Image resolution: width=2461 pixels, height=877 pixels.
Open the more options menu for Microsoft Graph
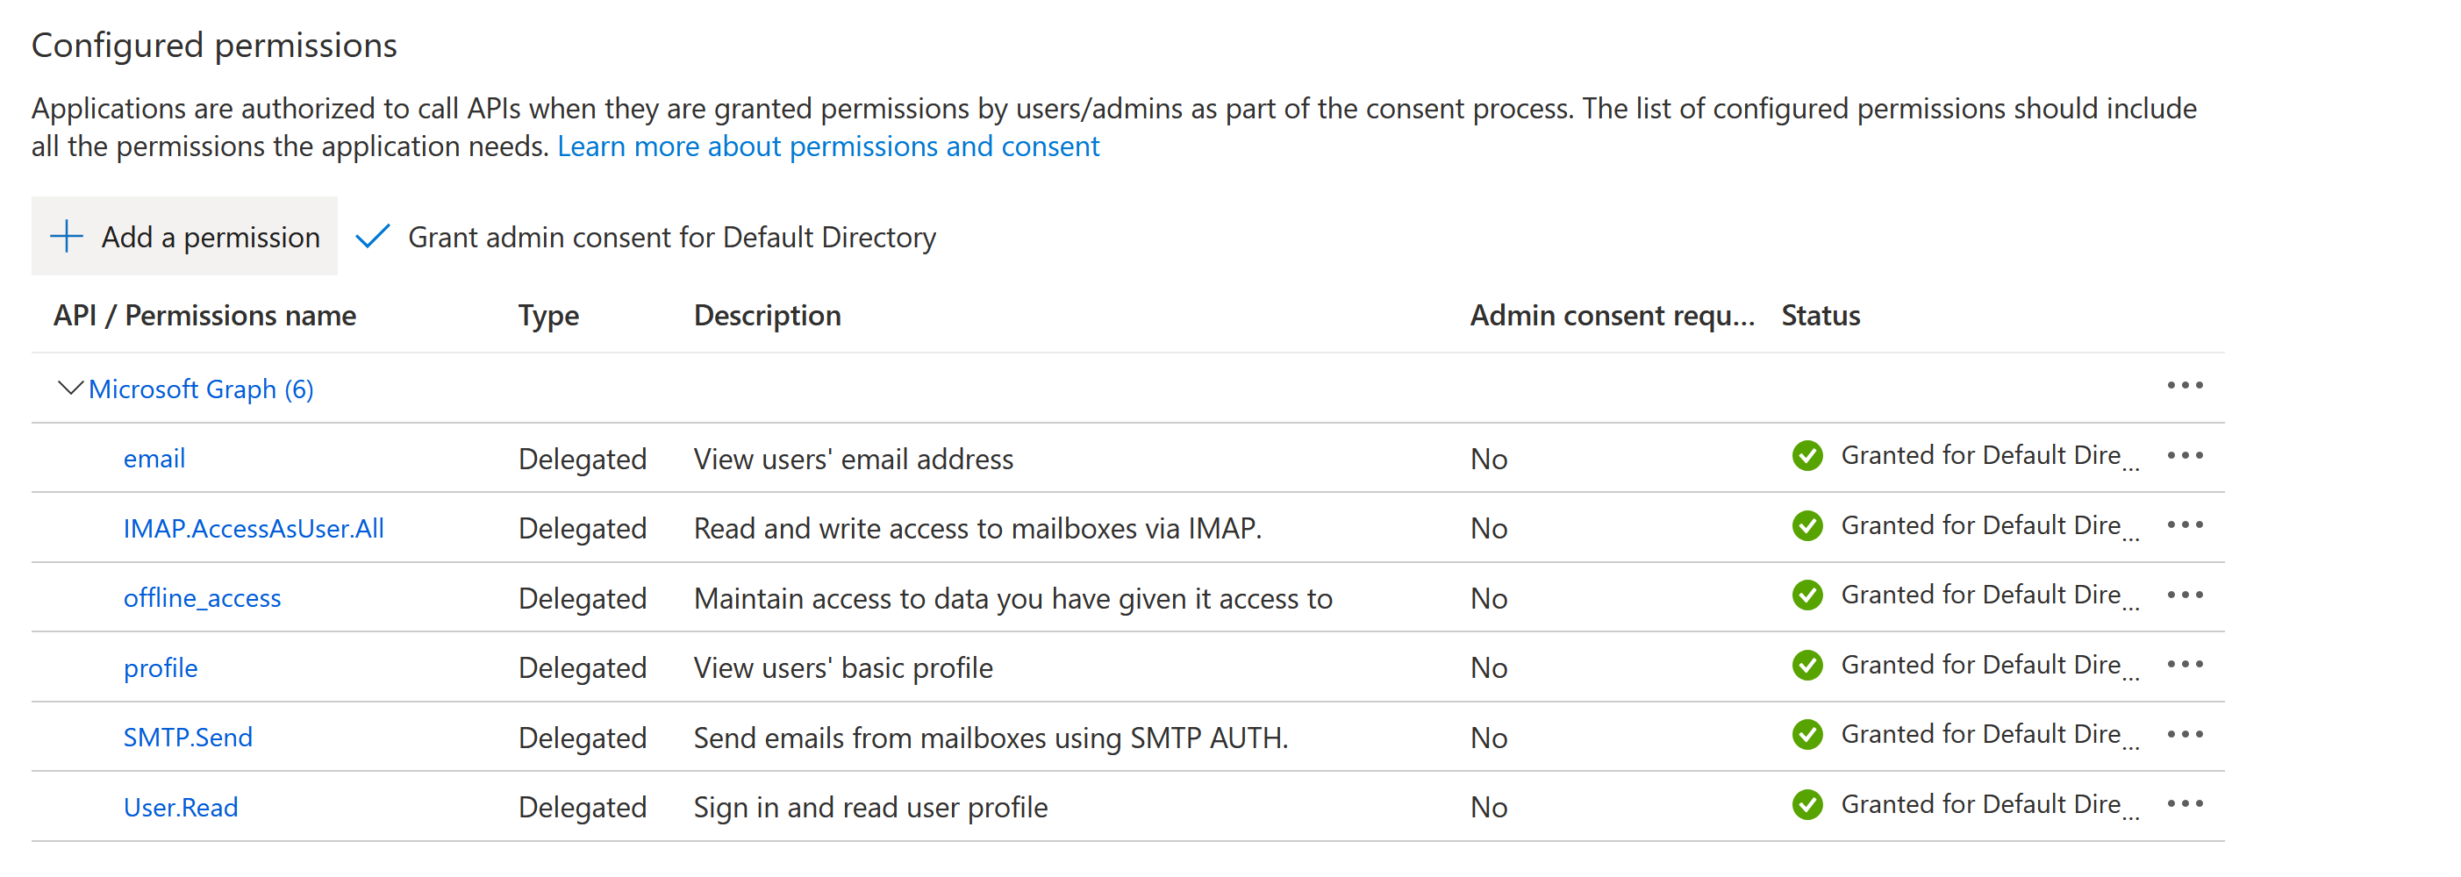click(2186, 385)
